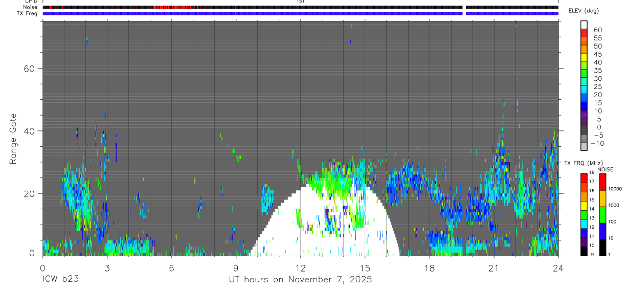The width and height of the screenshot is (628, 290).
Task: Choose TX FRQ cyan segment between 12 and 13
Action: pyautogui.click(x=584, y=224)
